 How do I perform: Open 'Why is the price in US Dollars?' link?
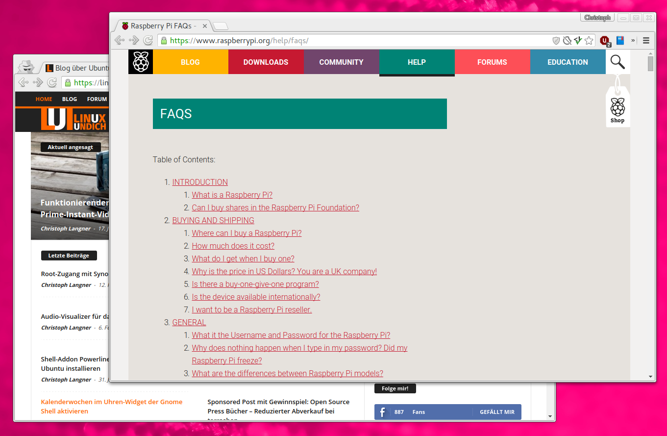[284, 271]
